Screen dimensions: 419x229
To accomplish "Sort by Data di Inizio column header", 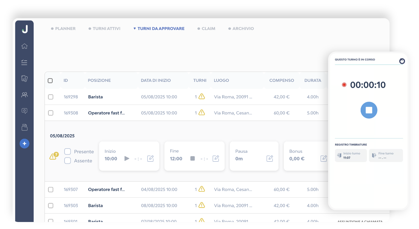I will [x=156, y=80].
